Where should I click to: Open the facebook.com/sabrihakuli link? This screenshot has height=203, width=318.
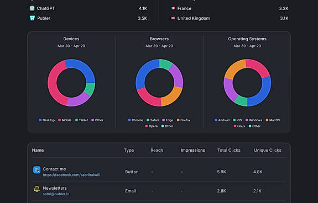(71, 175)
